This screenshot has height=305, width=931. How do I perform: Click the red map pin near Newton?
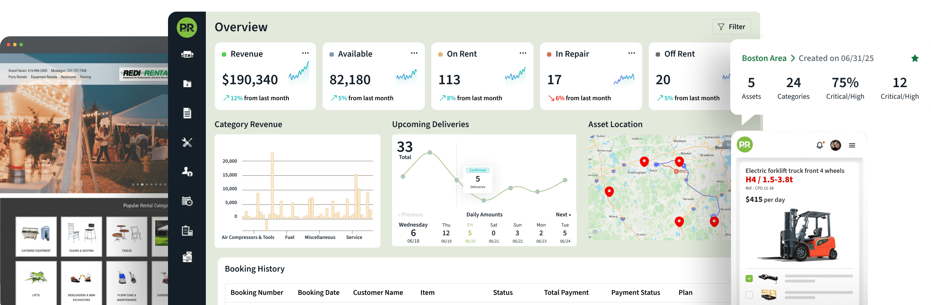click(x=679, y=162)
